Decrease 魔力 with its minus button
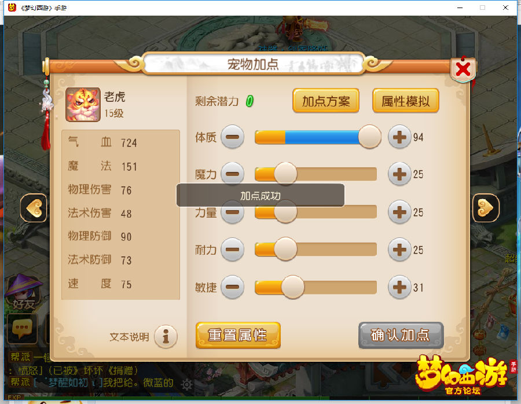 tap(233, 173)
